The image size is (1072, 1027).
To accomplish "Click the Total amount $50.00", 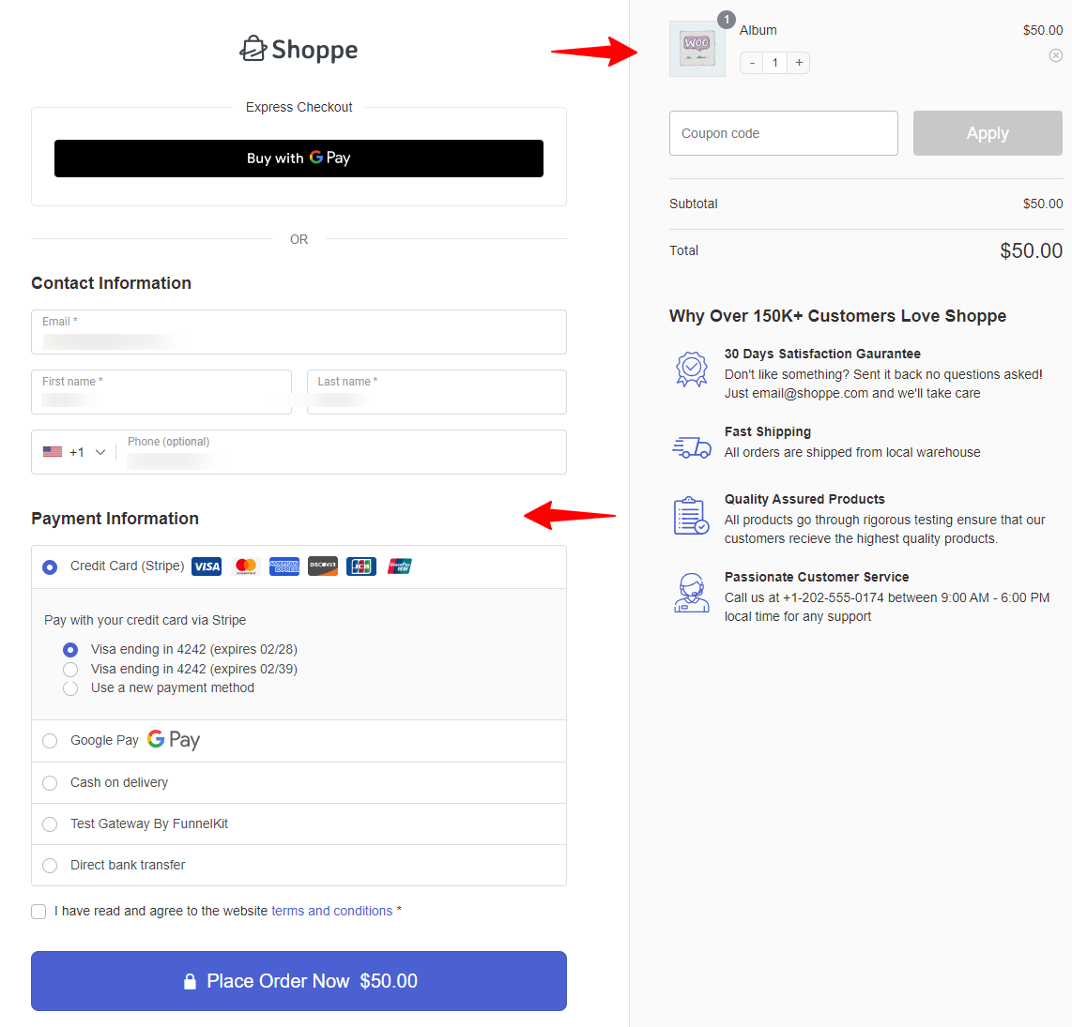I will [1031, 250].
